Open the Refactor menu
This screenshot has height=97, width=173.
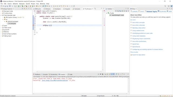point(15,4)
